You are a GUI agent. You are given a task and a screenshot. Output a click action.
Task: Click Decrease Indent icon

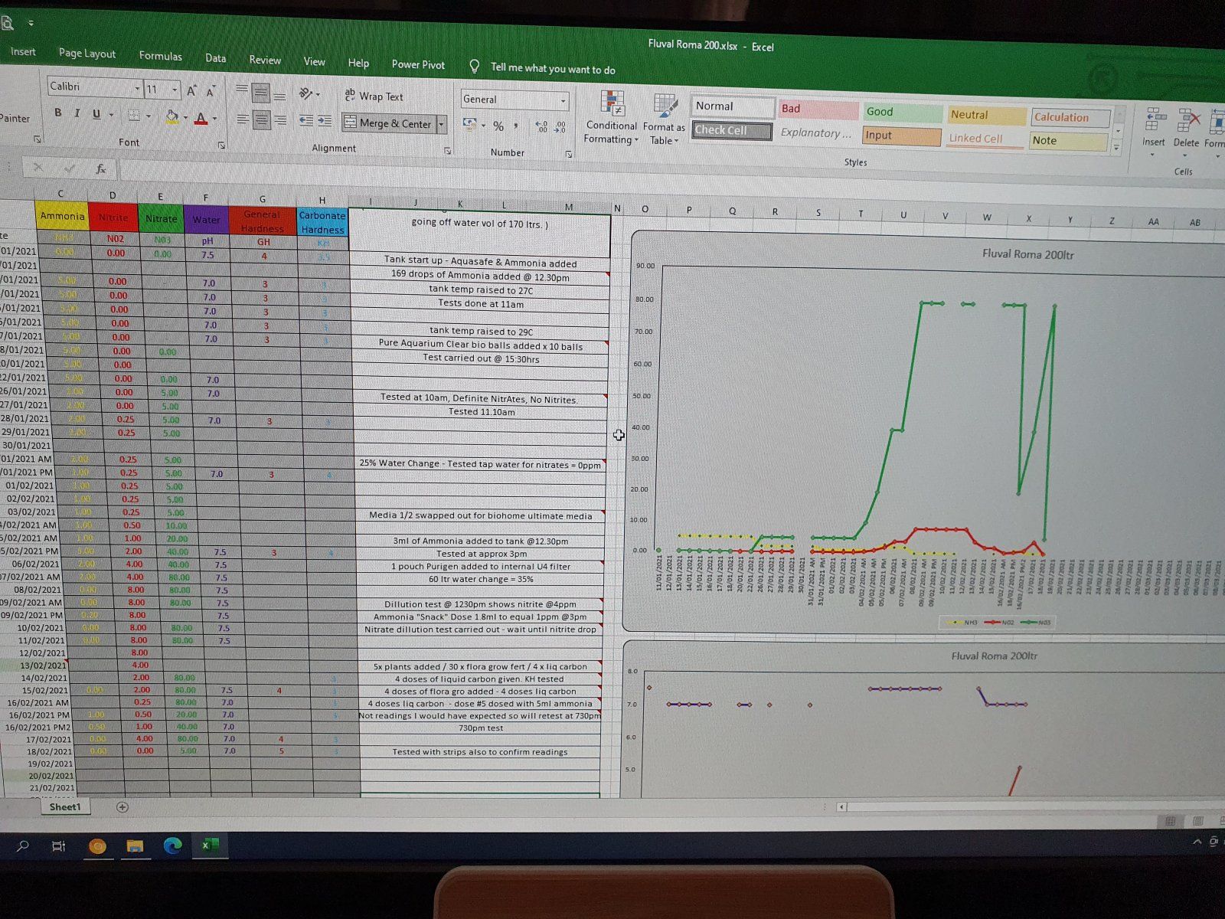305,121
